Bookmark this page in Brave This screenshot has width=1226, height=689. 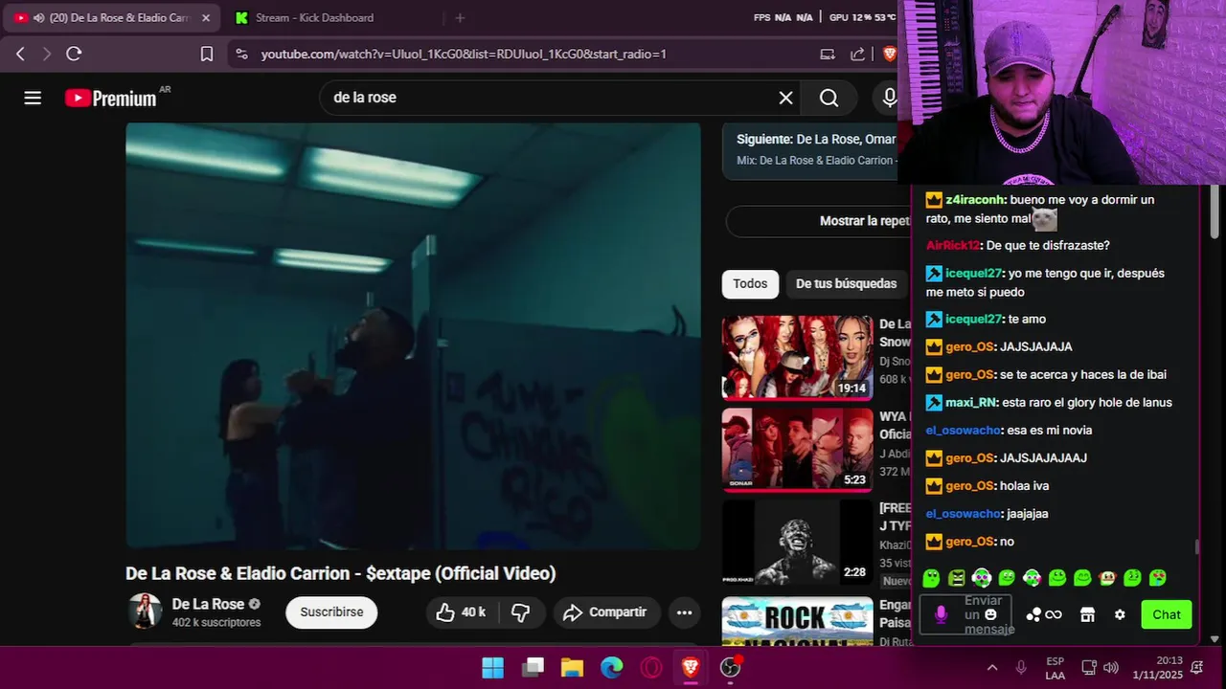[207, 54]
